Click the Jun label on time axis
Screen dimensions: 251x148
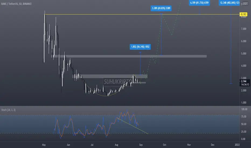coord(68,145)
